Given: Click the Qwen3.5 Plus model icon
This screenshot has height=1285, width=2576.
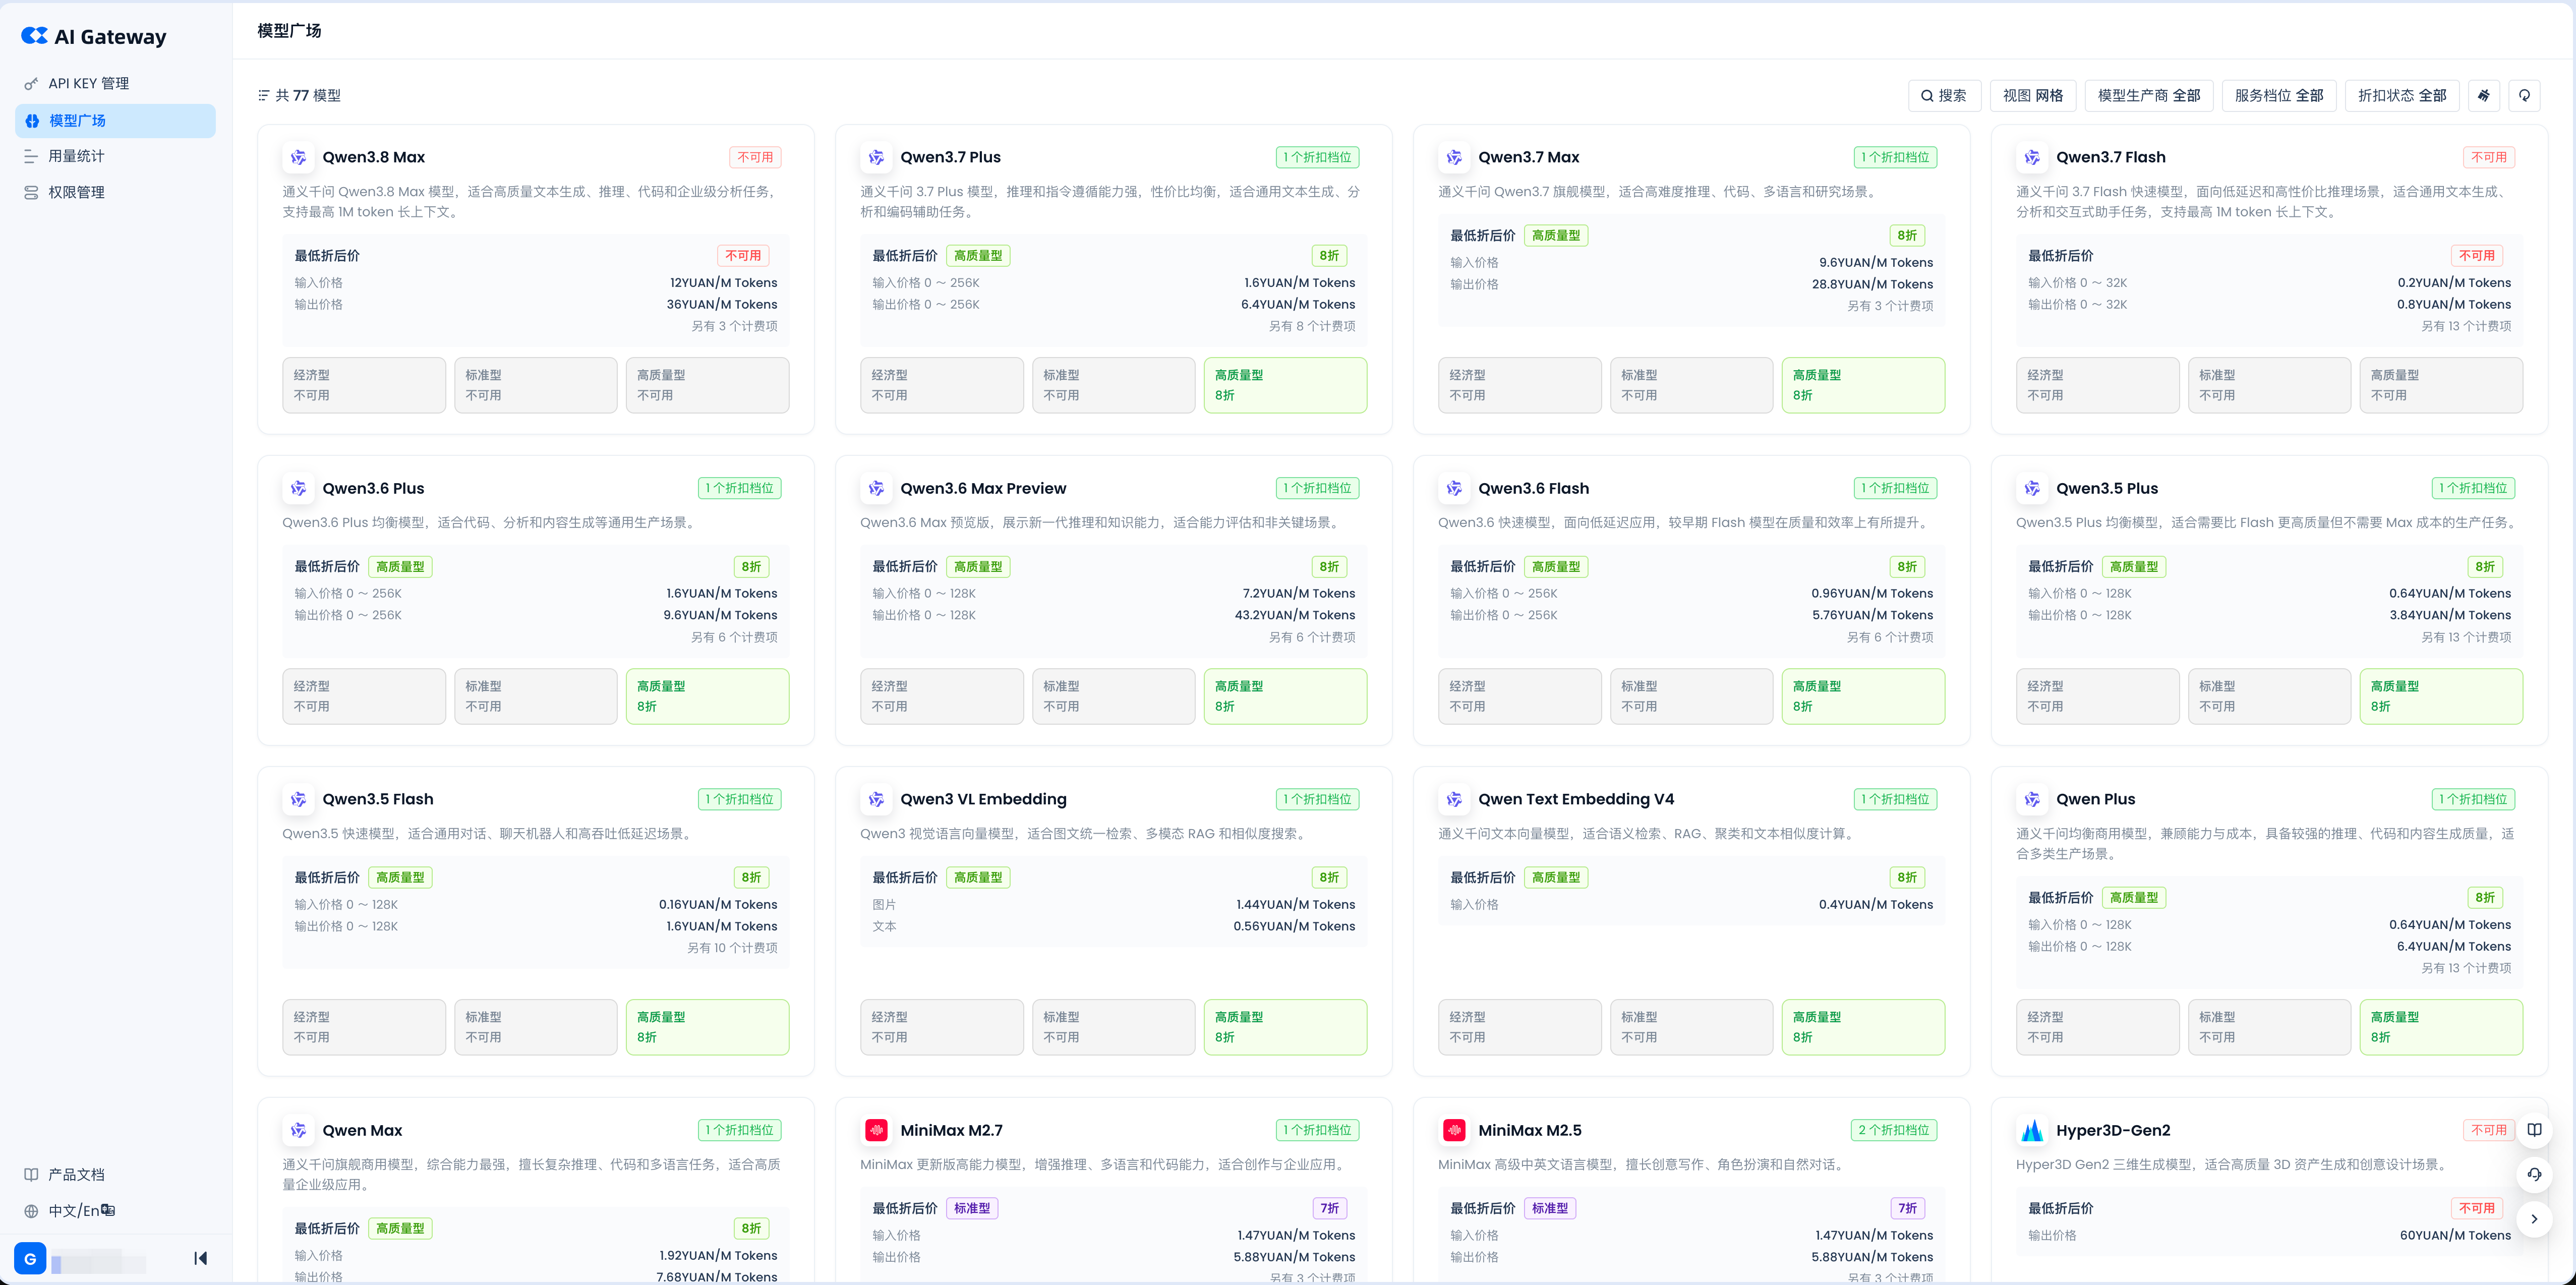Looking at the screenshot, I should (x=2032, y=488).
